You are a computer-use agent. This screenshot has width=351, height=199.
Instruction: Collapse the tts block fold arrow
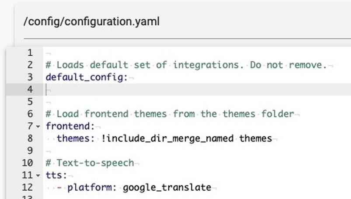pyautogui.click(x=38, y=175)
